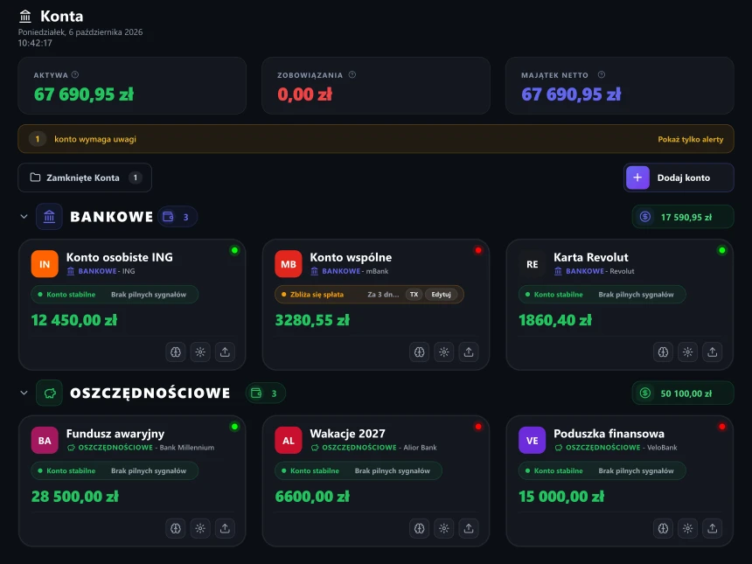752x564 pixels.
Task: Click the sun-shaped icon on Poduszka finansowa
Action: [688, 528]
